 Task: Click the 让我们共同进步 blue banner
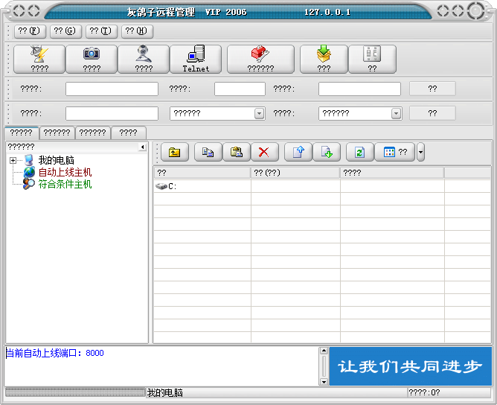coord(410,366)
